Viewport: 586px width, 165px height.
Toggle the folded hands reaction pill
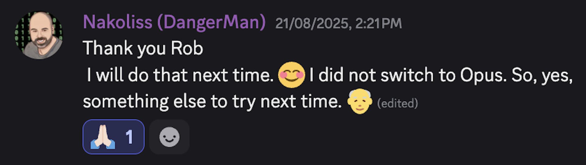coord(114,137)
